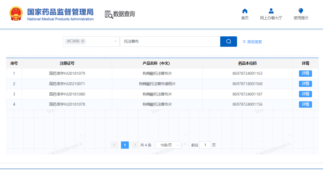323x170 pixels.
Task: Click the 国家药品监督管理局 site title
Action: coord(60,12)
